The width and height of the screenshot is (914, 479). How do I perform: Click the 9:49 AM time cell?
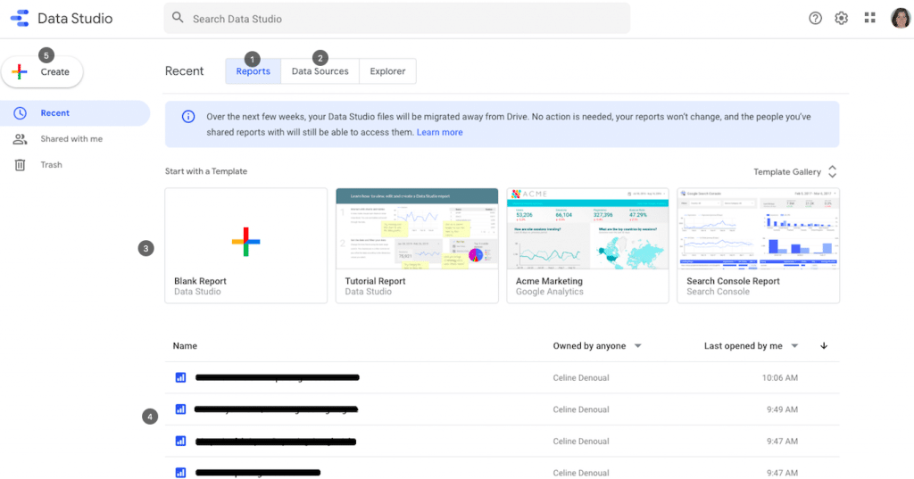point(782,409)
